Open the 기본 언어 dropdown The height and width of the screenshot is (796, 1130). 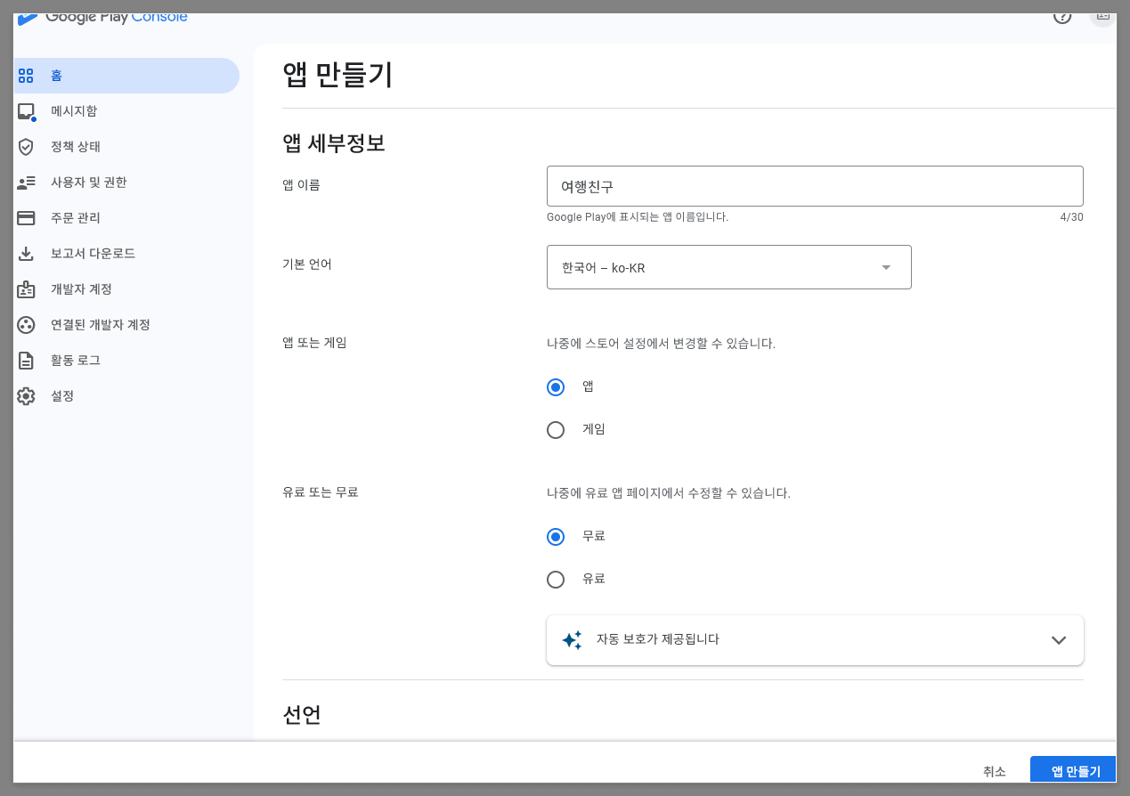coord(729,267)
